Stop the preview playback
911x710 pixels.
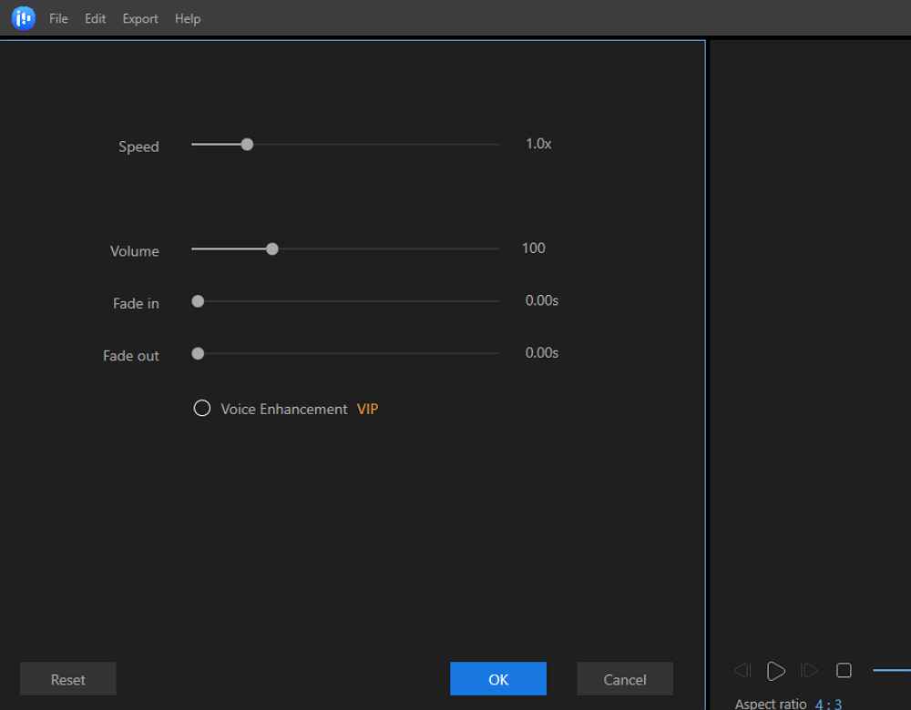844,671
